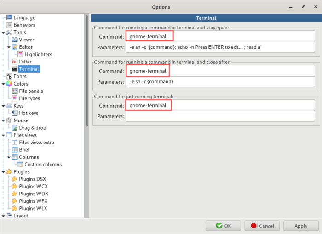Select Plugins WCX in the tree
322x234 pixels.
click(33, 186)
